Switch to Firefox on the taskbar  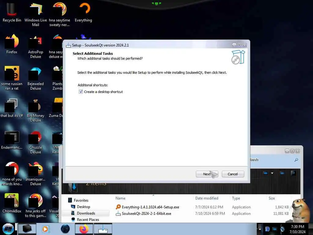(84, 229)
